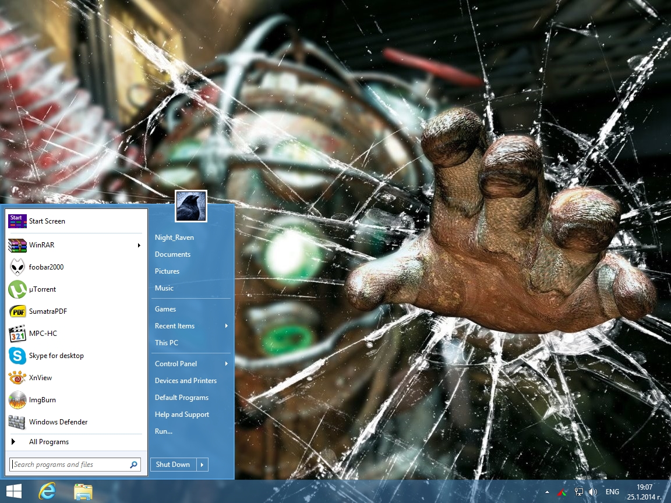Screen dimensions: 671x503
Task: Open Documents from start menu
Action: (x=172, y=254)
